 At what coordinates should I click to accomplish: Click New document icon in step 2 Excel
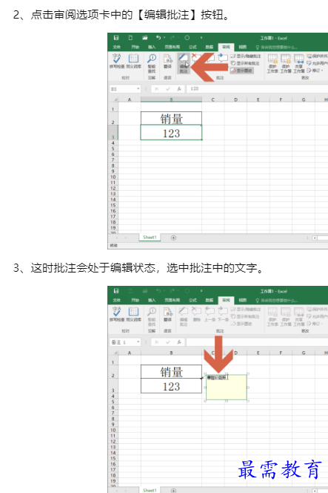[x=130, y=38]
